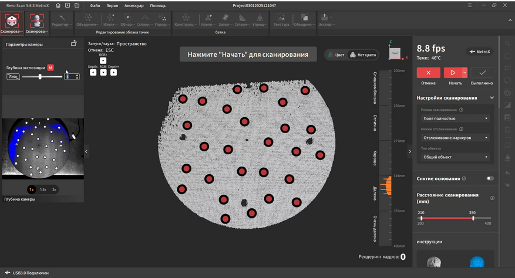Set depth camera zoom to 2x
This screenshot has width=515, height=278.
click(54, 189)
